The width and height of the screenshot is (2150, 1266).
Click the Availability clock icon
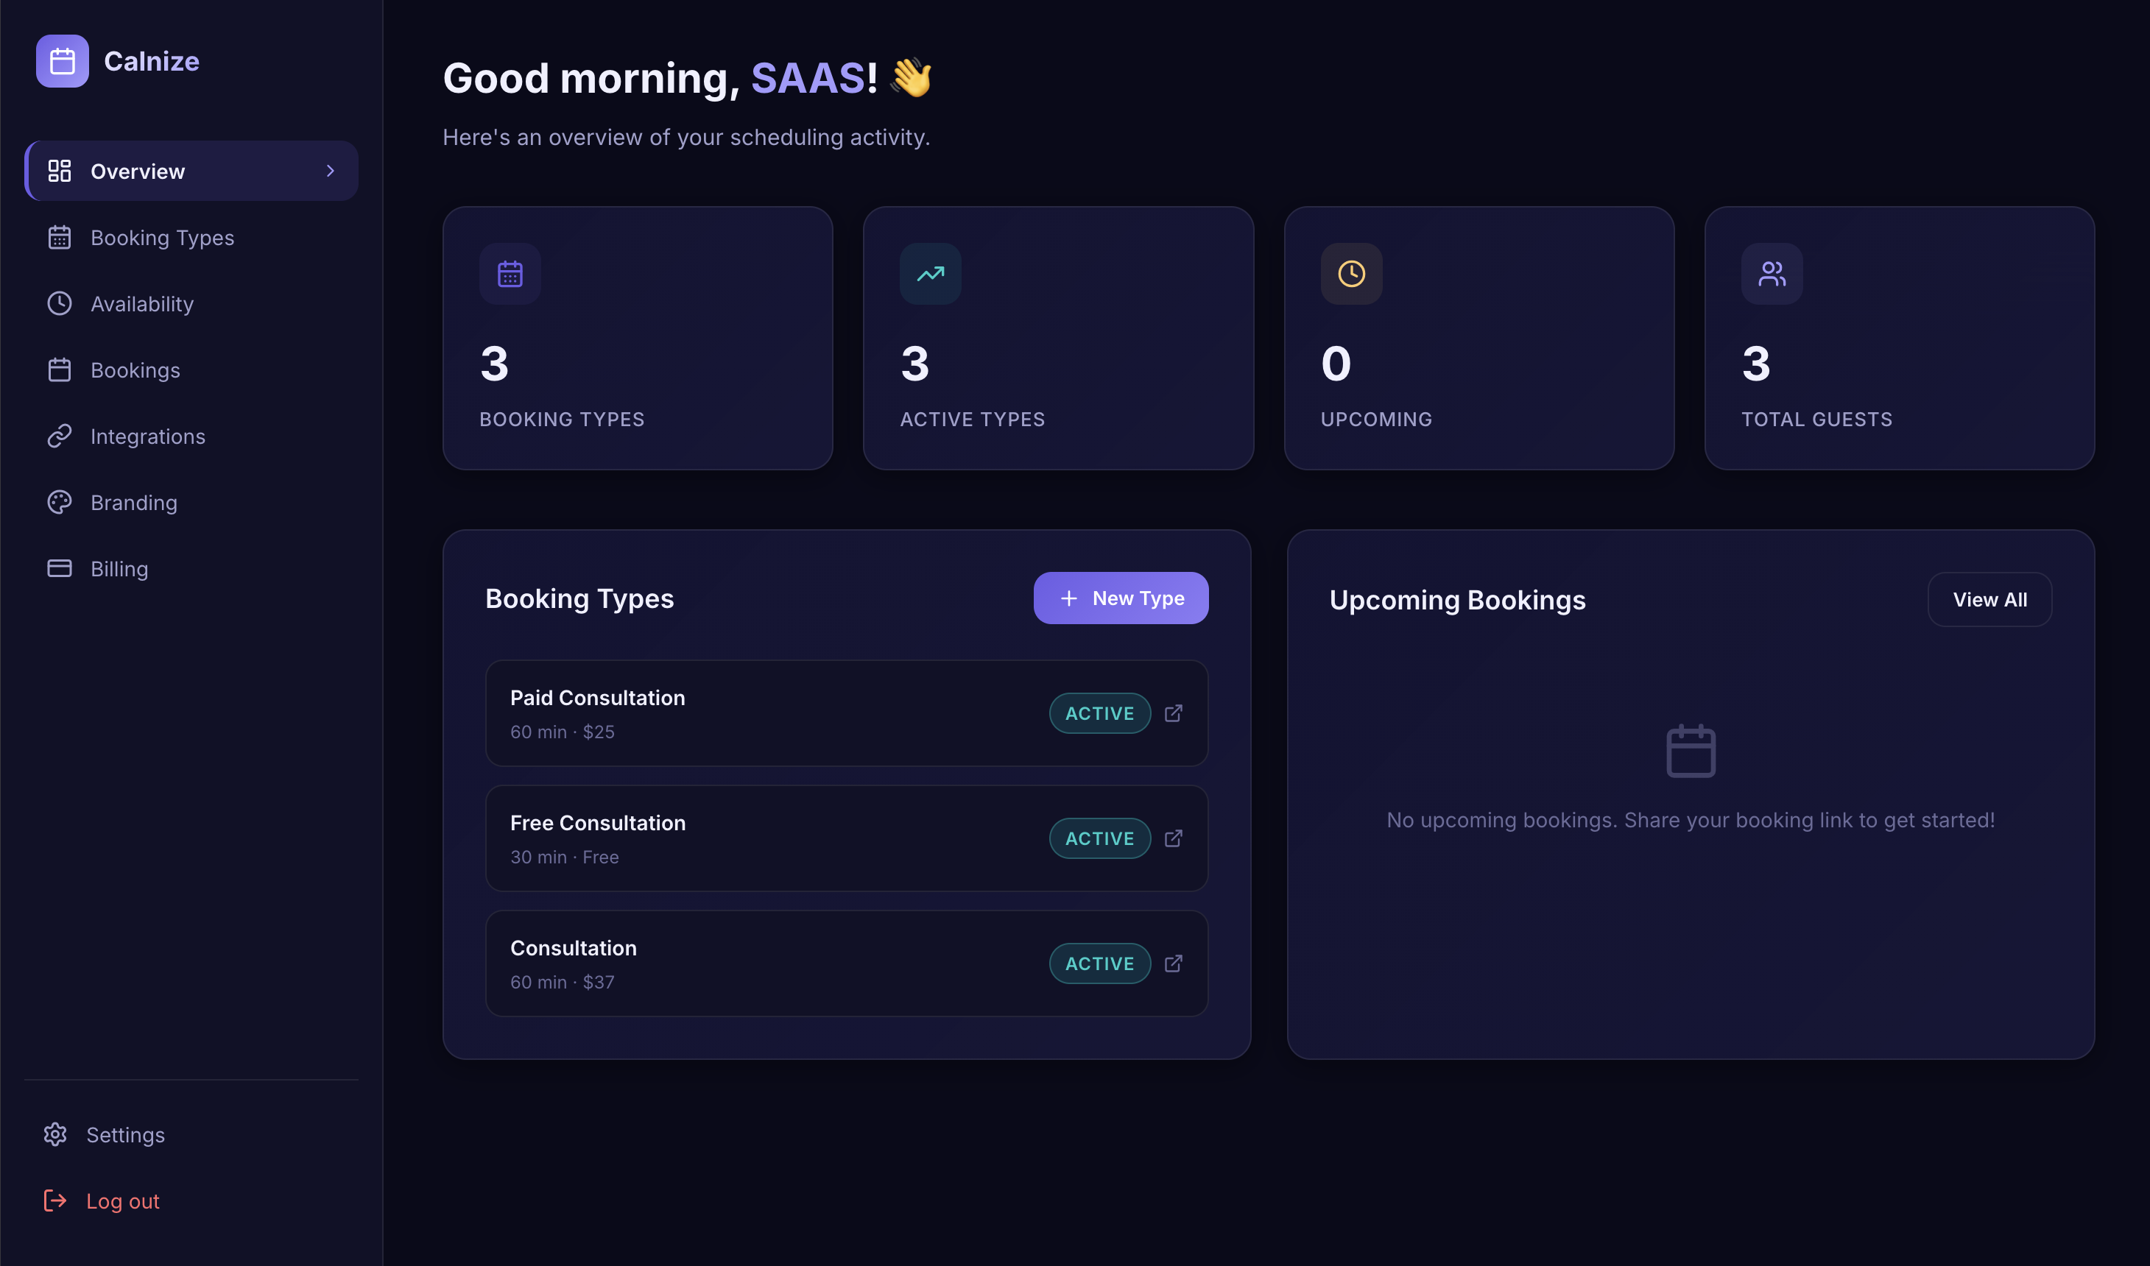tap(60, 304)
